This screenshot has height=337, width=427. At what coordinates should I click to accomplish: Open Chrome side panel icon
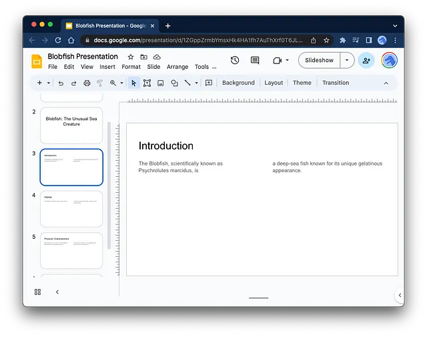tap(369, 40)
